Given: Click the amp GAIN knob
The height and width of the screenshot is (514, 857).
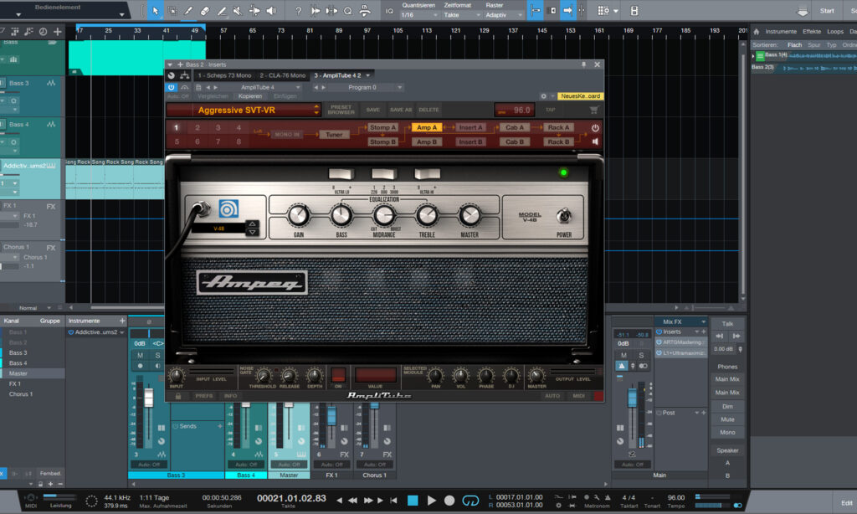Looking at the screenshot, I should tap(299, 215).
